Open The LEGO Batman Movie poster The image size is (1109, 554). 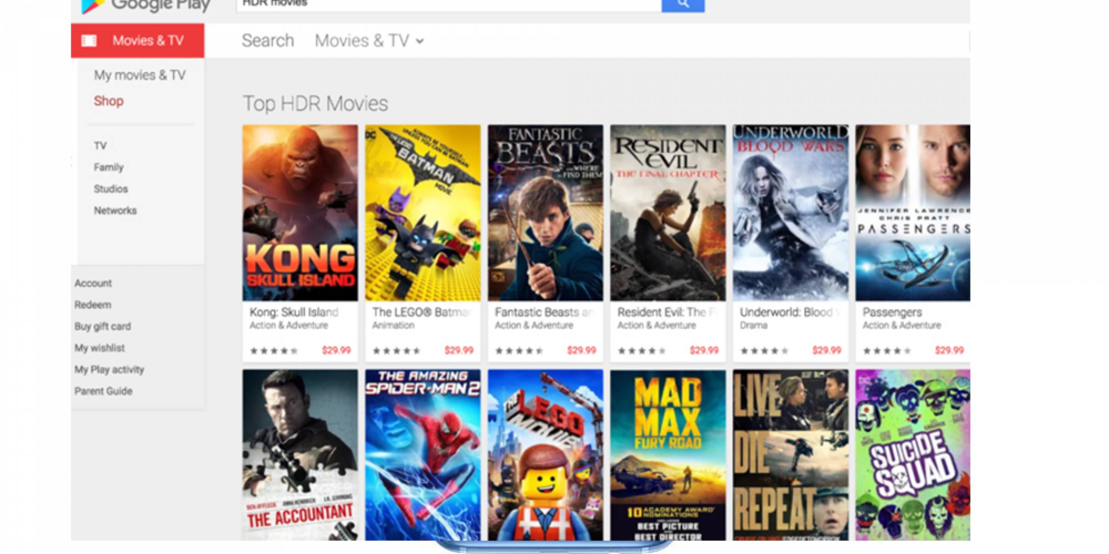click(x=423, y=213)
